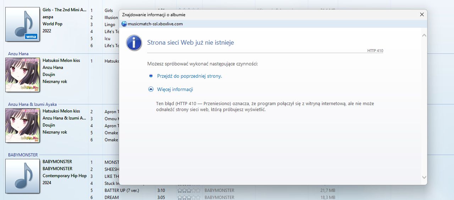Click the BABYMONSTER artist group header
Screen dimensions: 454x200
tap(23, 155)
